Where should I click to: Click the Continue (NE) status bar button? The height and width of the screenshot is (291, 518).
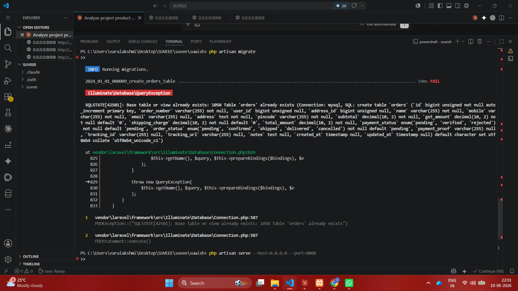488,271
